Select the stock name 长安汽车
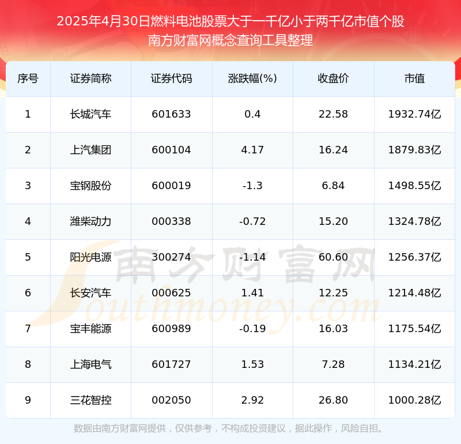Screen dimensions: 461x444 point(90,293)
